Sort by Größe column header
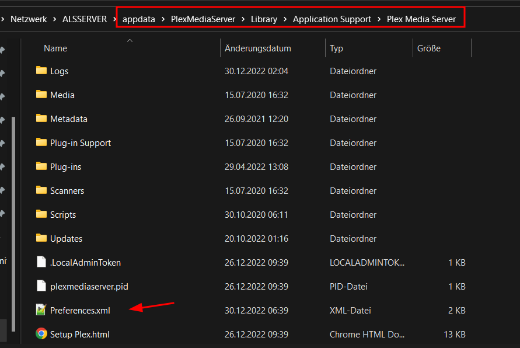The image size is (520, 348). tap(429, 48)
